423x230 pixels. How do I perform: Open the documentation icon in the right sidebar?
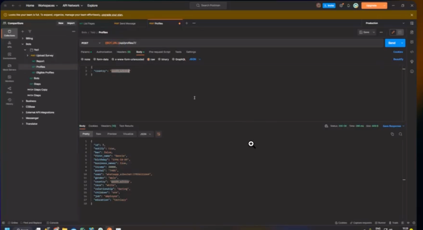pyautogui.click(x=412, y=32)
